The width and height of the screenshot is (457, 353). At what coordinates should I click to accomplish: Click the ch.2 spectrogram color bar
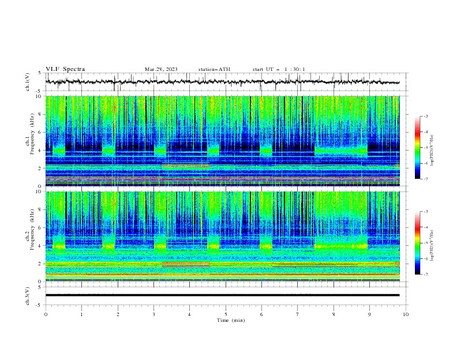417,243
